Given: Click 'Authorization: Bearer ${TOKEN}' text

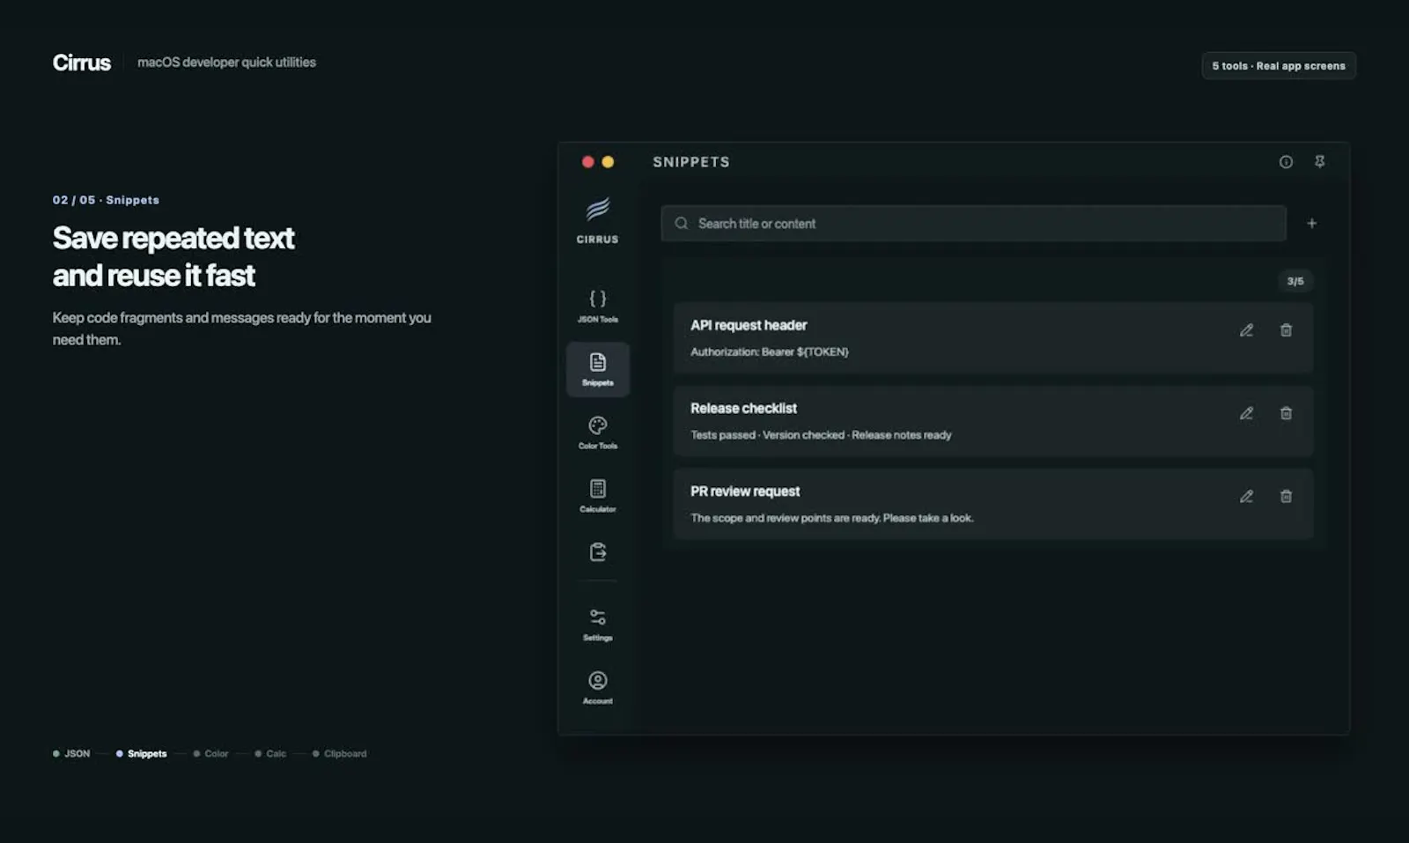Looking at the screenshot, I should (770, 351).
